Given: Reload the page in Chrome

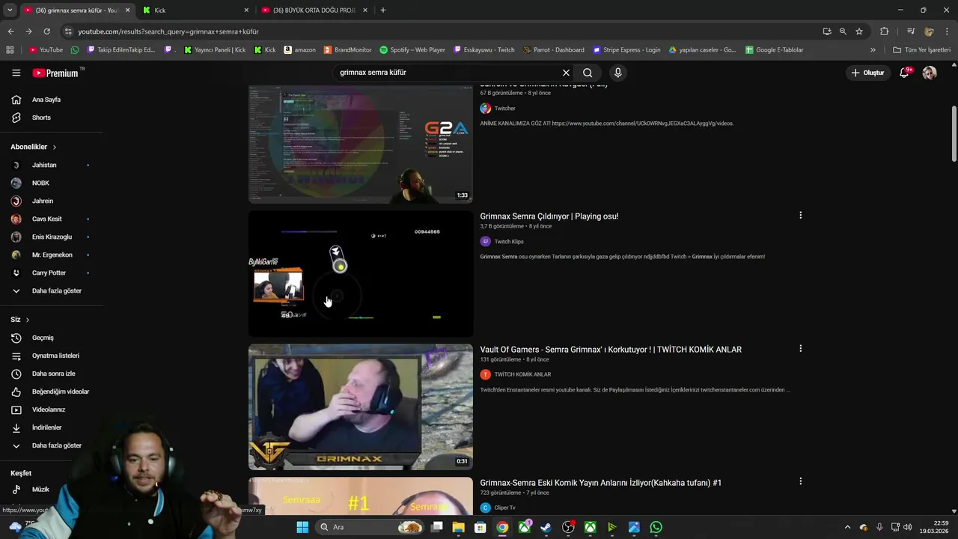Looking at the screenshot, I should click(x=46, y=31).
